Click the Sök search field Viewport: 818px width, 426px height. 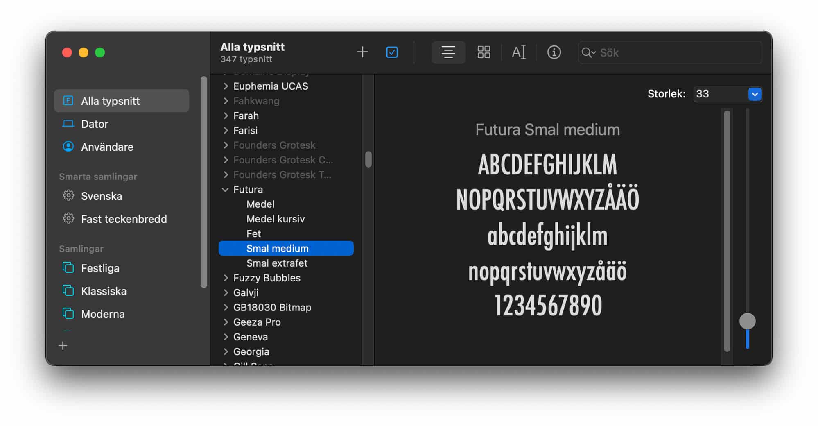tap(670, 52)
